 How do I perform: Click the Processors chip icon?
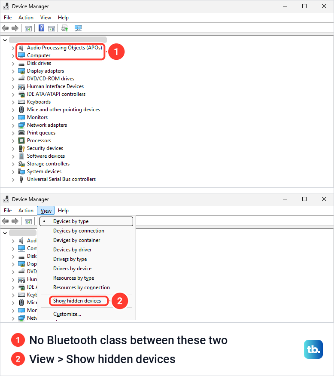coord(21,141)
